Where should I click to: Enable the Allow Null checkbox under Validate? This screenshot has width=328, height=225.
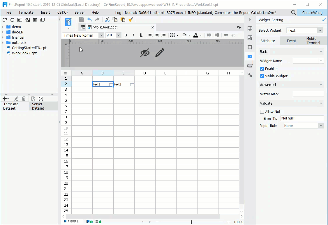[x=262, y=112]
